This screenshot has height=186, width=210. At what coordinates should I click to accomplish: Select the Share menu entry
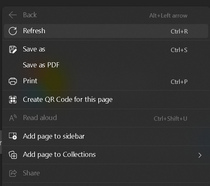(x=31, y=173)
